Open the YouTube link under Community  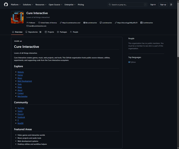click(21, 108)
